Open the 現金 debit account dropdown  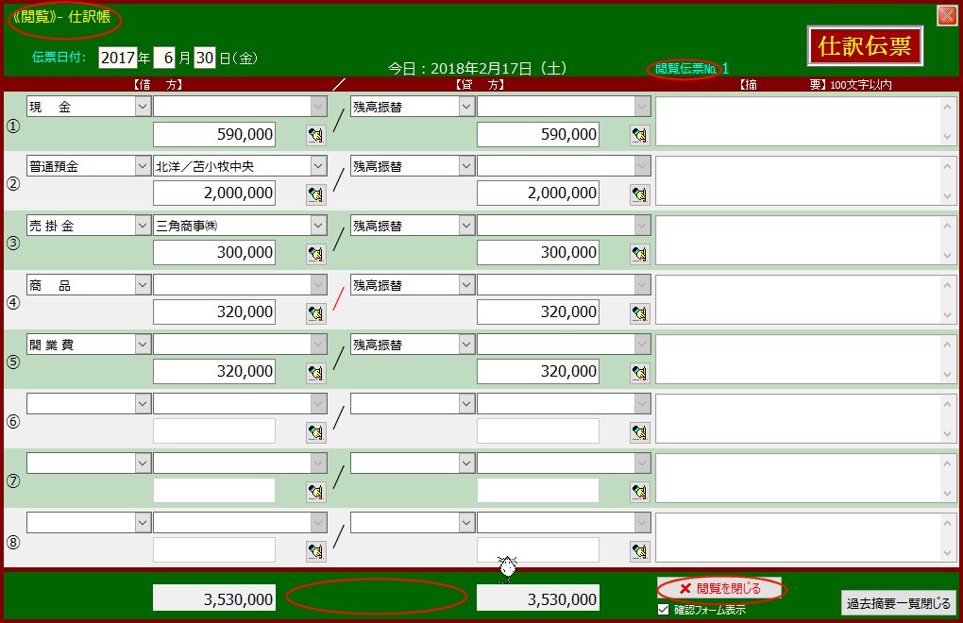pos(142,108)
